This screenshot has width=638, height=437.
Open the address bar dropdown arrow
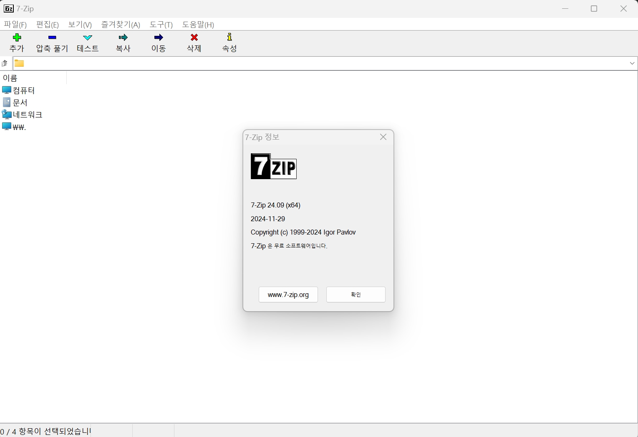[632, 63]
